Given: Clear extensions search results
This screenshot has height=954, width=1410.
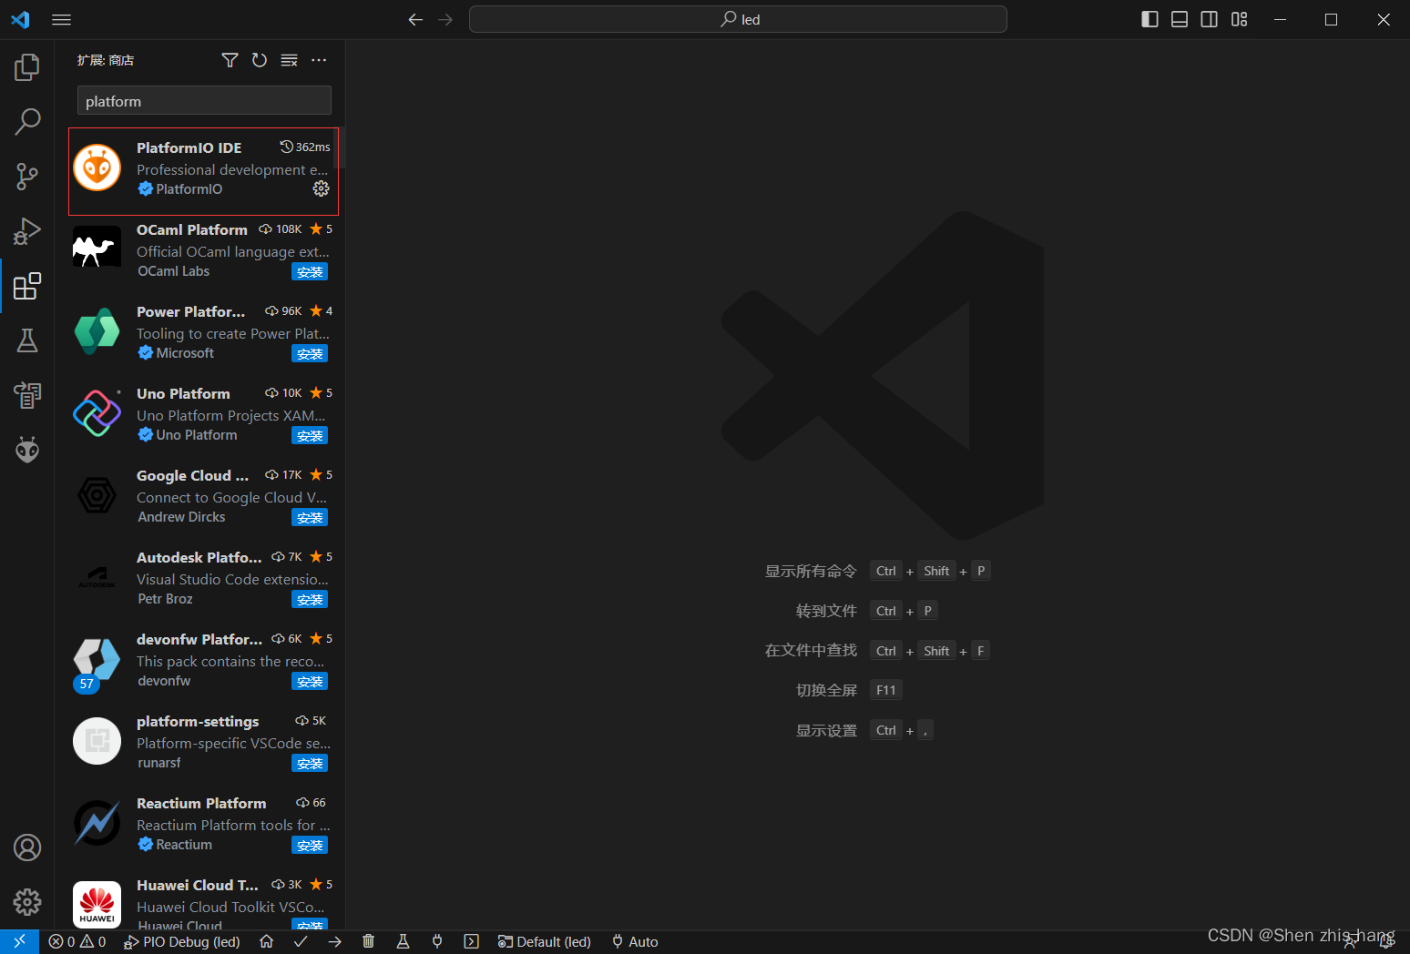Looking at the screenshot, I should 289,60.
